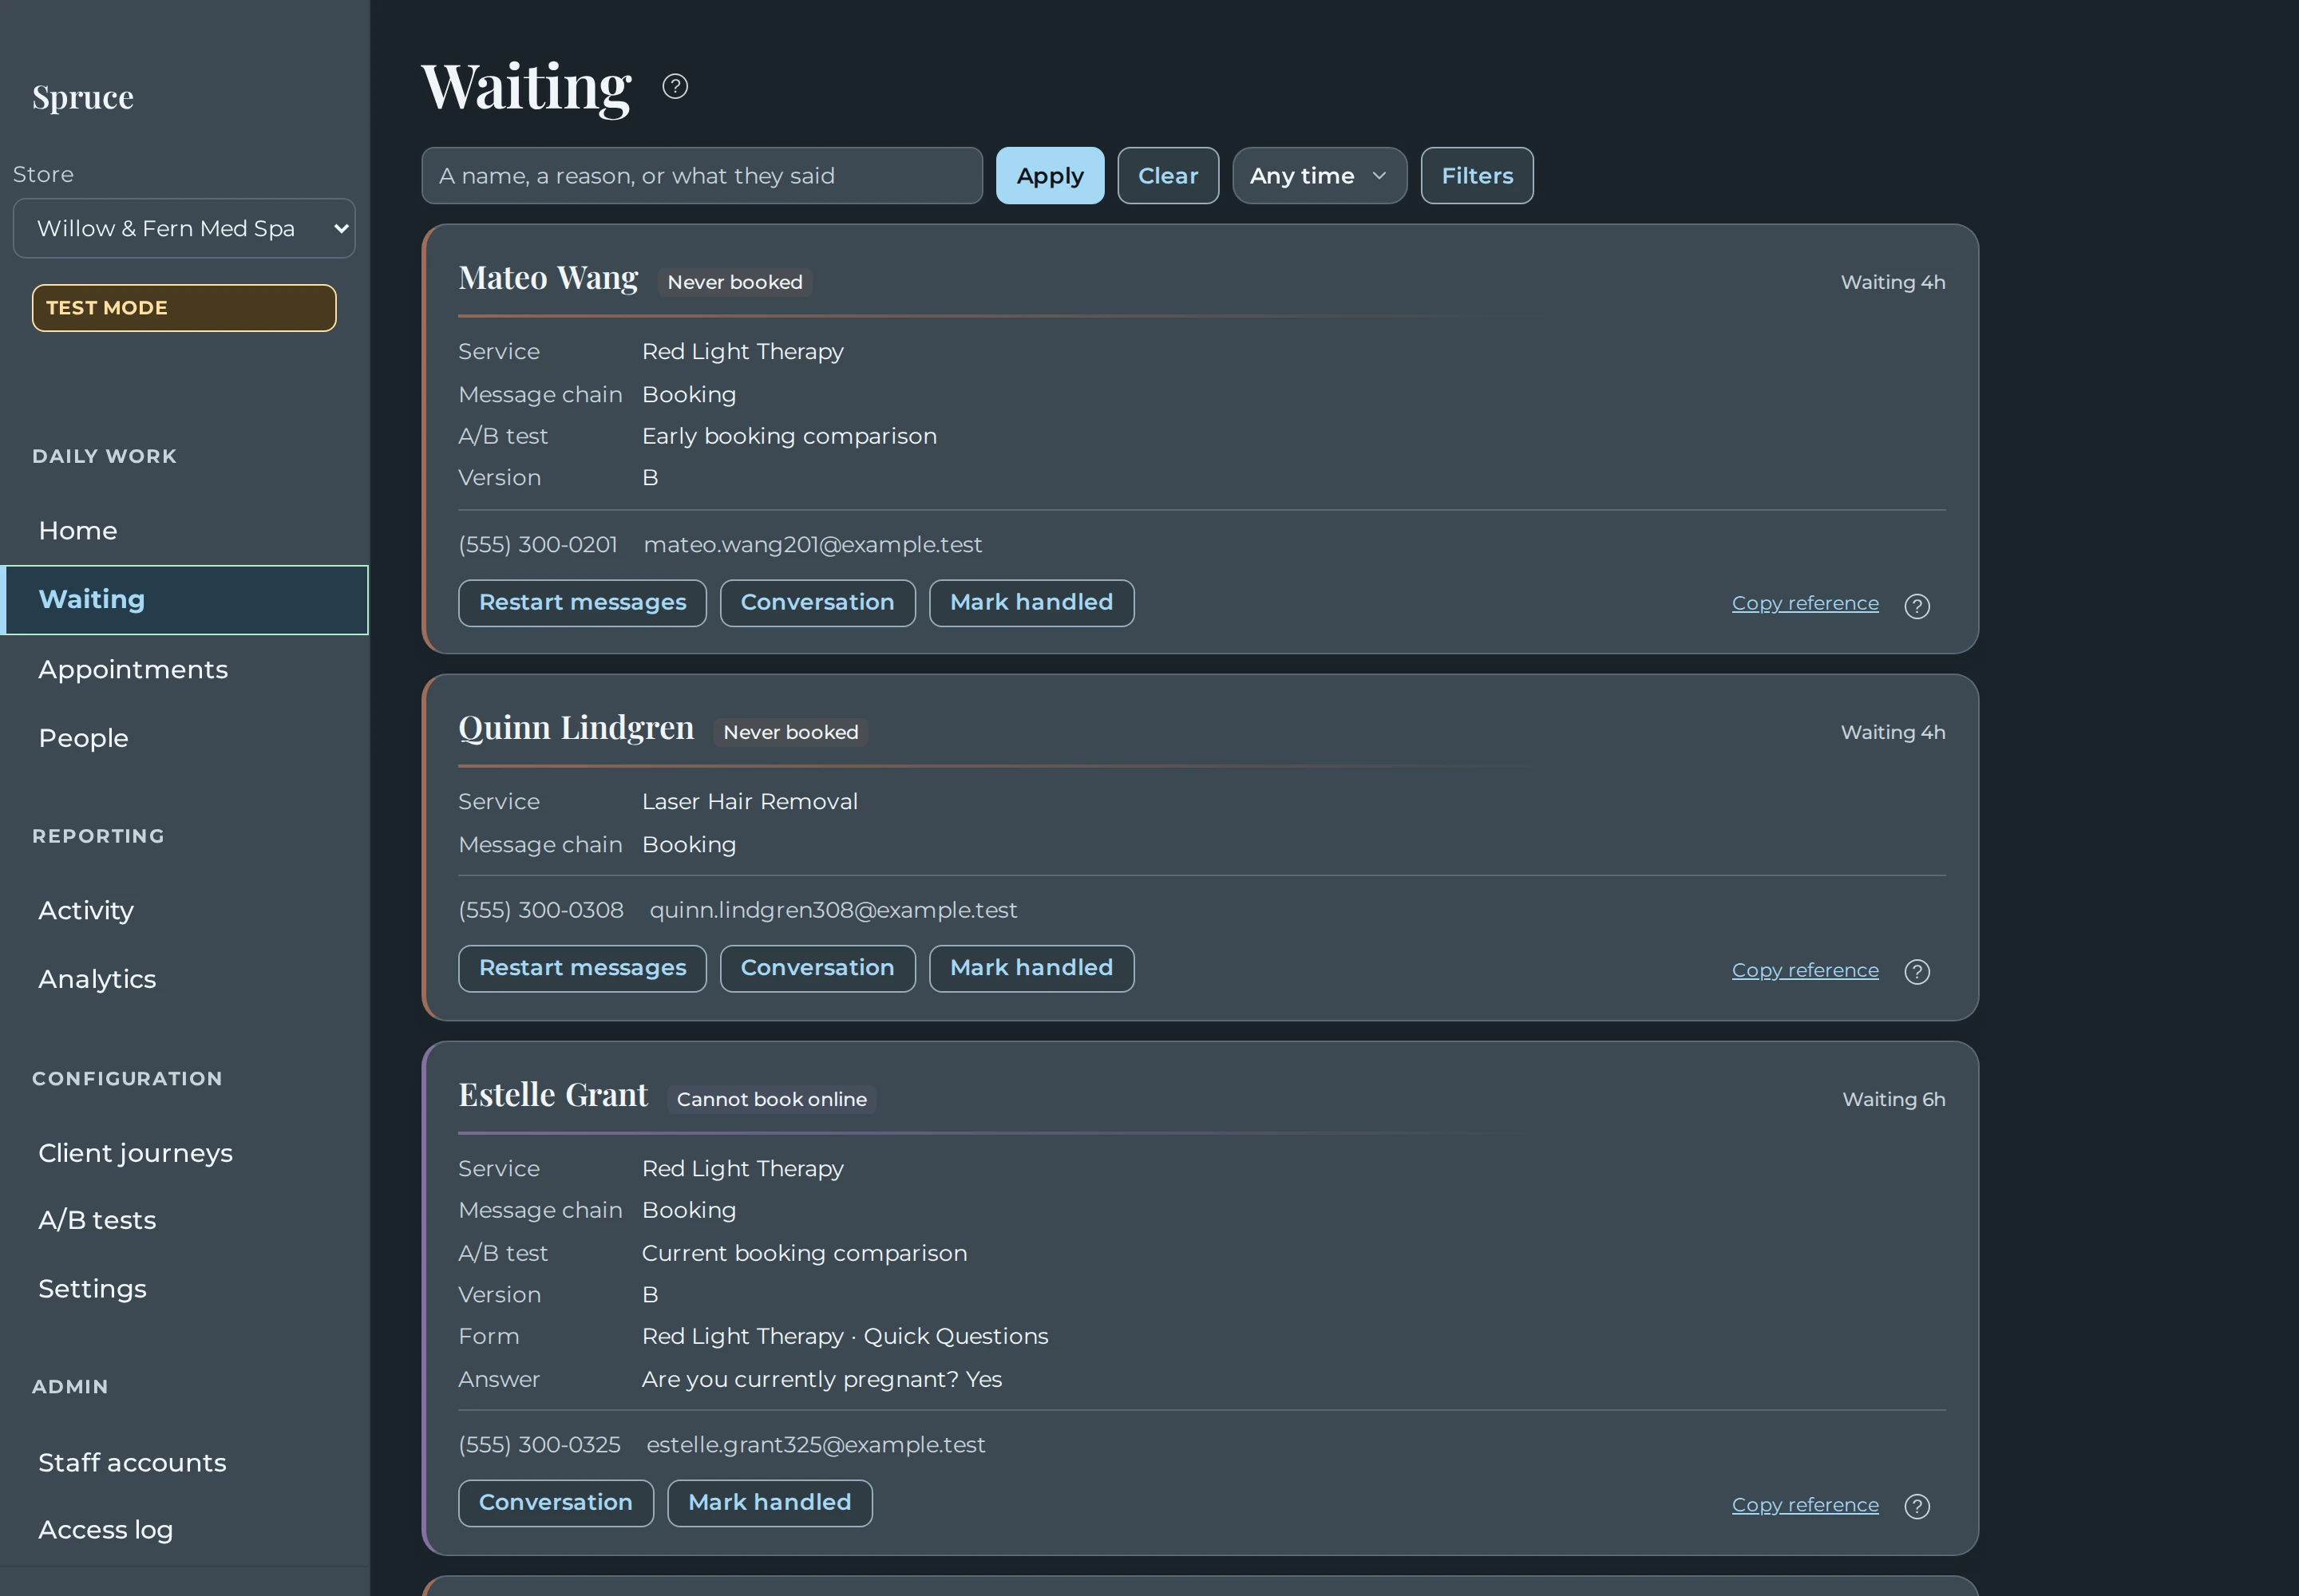Open Client journeys configuration
The image size is (2299, 1596).
[184, 1154]
